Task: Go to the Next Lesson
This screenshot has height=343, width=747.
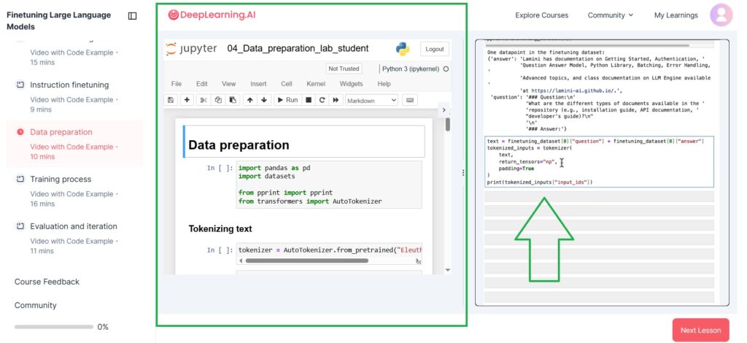Action: (700, 330)
